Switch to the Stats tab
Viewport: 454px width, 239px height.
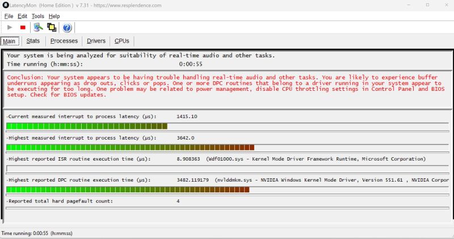[33, 41]
